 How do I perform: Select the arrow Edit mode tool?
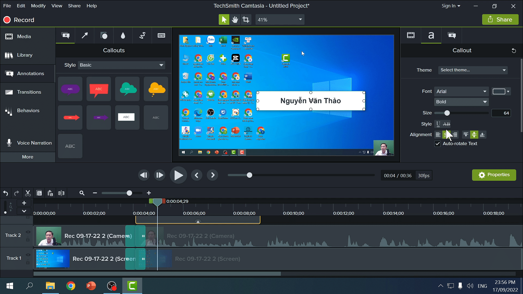click(224, 20)
